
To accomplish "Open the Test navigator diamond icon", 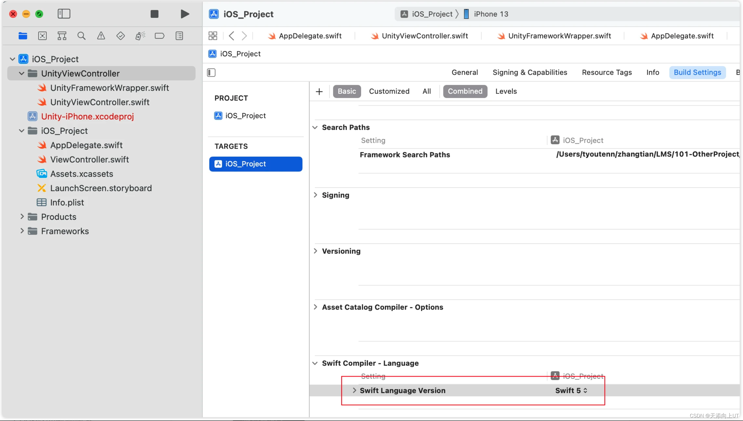I will point(121,36).
